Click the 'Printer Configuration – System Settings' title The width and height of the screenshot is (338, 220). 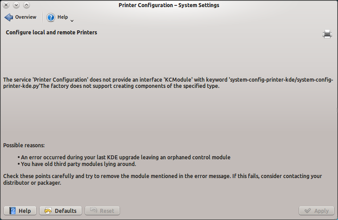click(x=169, y=5)
